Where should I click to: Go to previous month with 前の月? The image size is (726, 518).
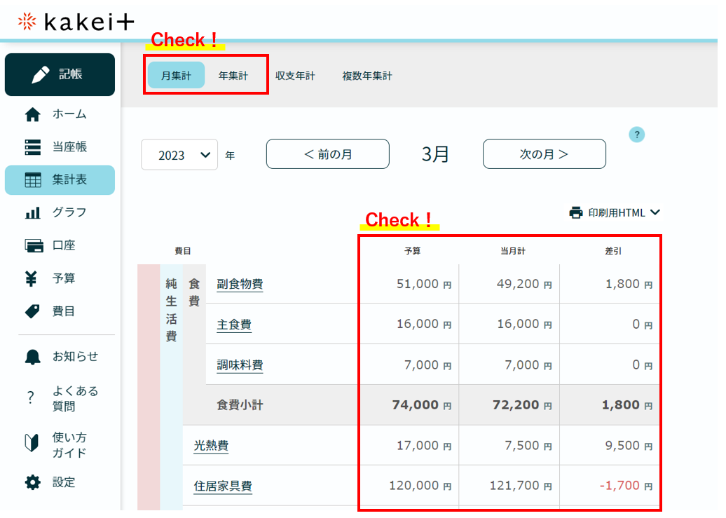327,154
